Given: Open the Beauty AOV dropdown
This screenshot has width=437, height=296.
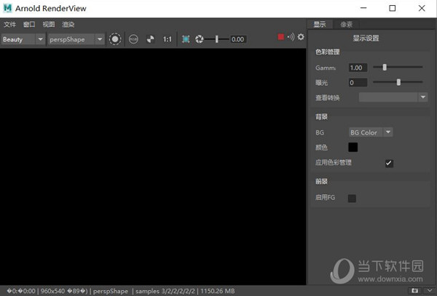Looking at the screenshot, I should pos(23,39).
